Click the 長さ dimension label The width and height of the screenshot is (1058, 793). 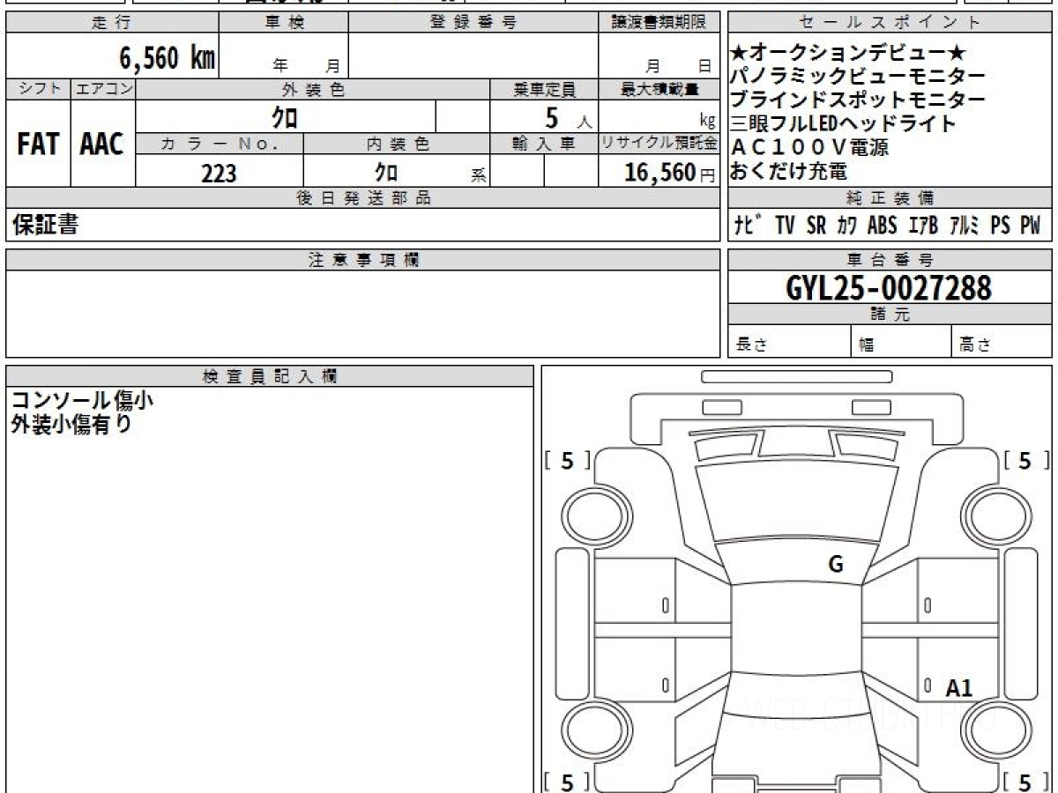tap(750, 345)
